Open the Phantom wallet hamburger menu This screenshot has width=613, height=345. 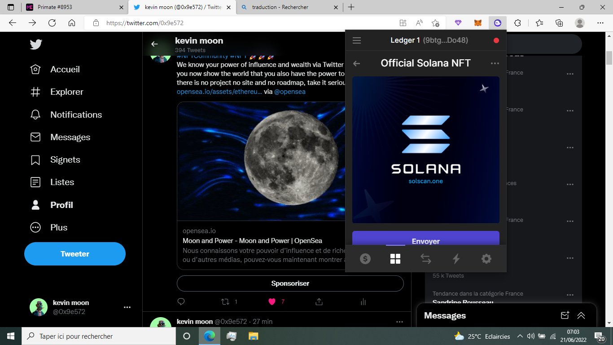pos(357,40)
